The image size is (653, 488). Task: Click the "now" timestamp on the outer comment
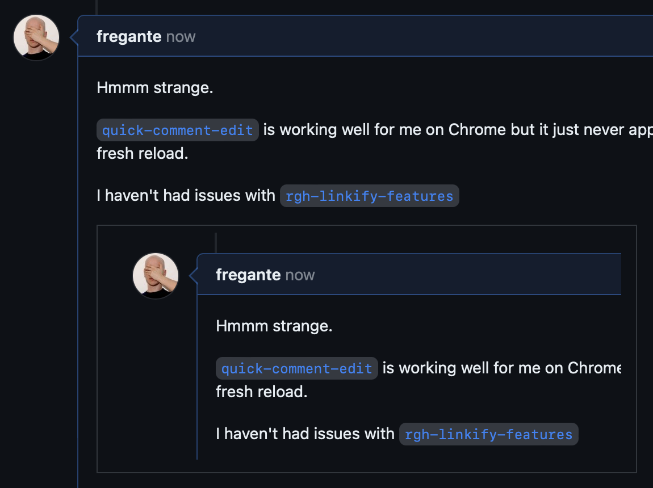pyautogui.click(x=182, y=36)
